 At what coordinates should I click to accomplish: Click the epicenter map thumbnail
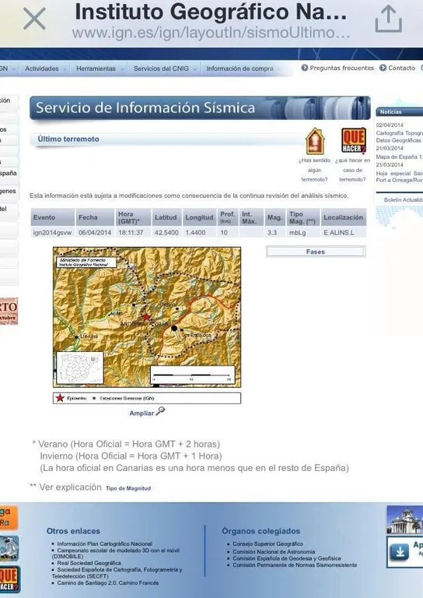[x=147, y=318]
